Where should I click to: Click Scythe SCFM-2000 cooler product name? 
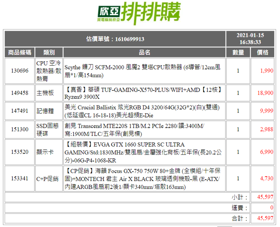point(142,71)
